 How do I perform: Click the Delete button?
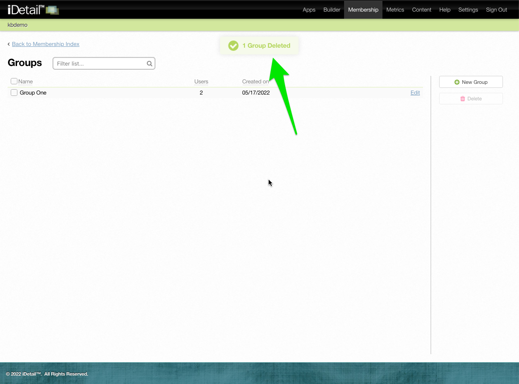471,99
